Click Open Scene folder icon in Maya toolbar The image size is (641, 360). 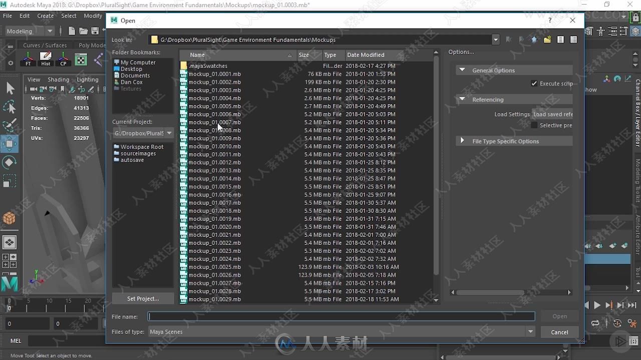pyautogui.click(x=83, y=31)
